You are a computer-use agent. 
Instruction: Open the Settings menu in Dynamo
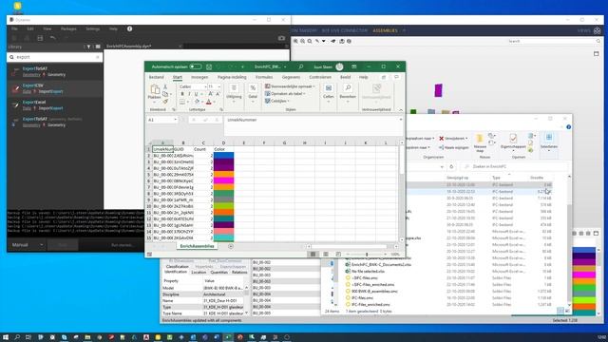point(93,29)
